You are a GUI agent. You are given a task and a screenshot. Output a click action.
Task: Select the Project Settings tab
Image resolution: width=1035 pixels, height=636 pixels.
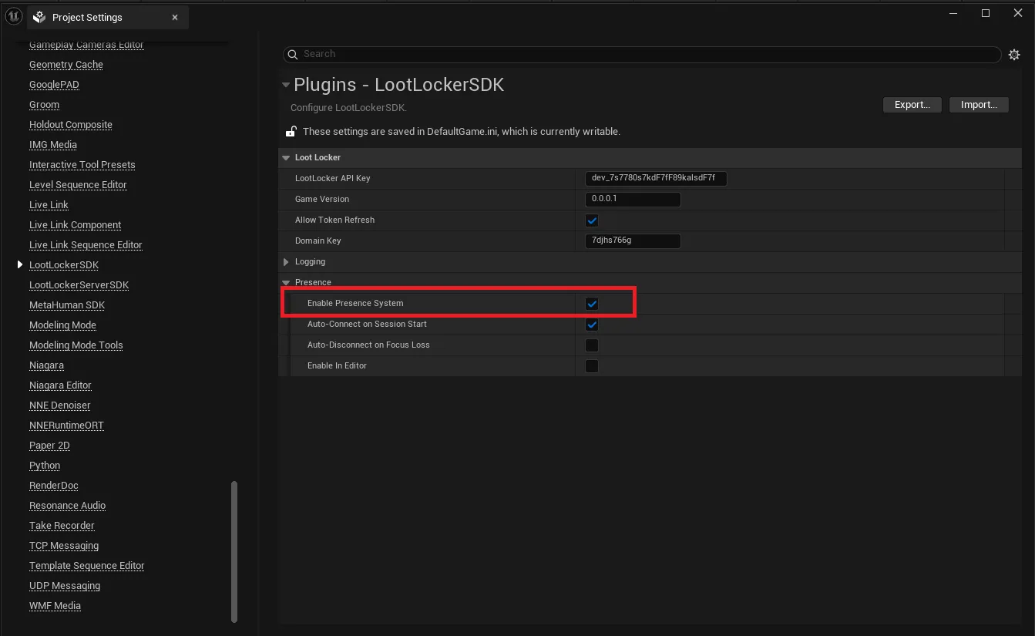[107, 17]
